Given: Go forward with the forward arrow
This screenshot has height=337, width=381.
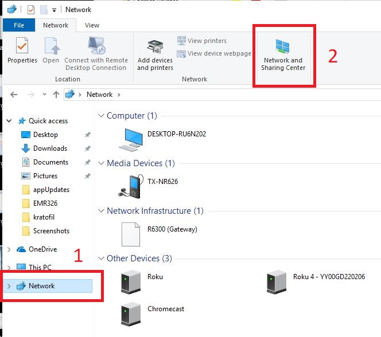Looking at the screenshot, I should [30, 95].
